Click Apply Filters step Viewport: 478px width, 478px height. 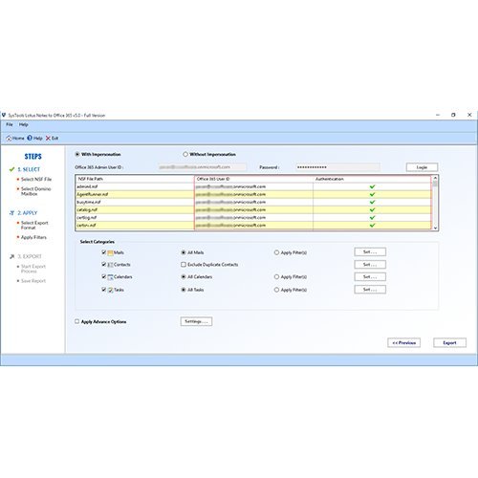[33, 237]
